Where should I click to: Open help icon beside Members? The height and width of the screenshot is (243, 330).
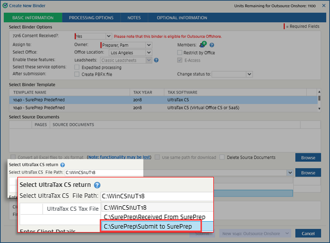212,45
